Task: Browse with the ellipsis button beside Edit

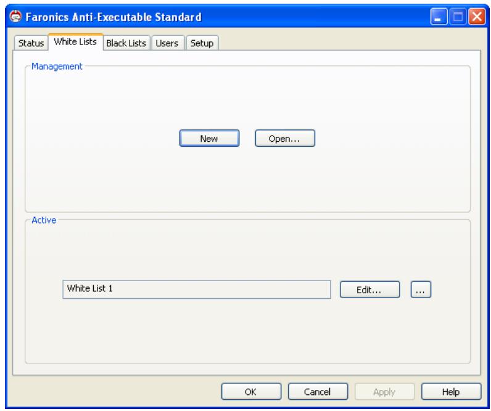Action: point(421,290)
